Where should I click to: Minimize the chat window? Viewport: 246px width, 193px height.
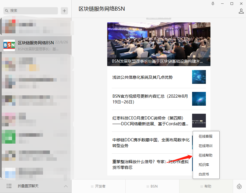222,4
